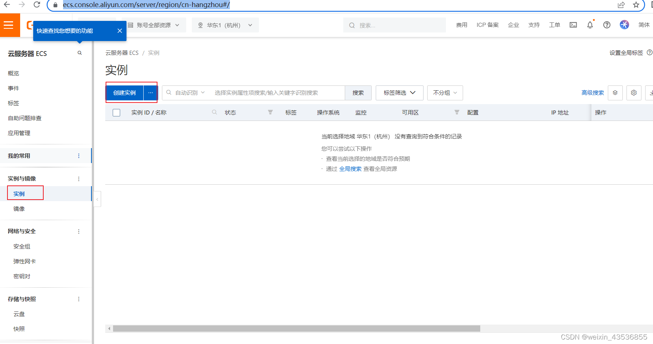Focus the top global search box
Image resolution: width=653 pixels, height=344 pixels.
coord(394,25)
